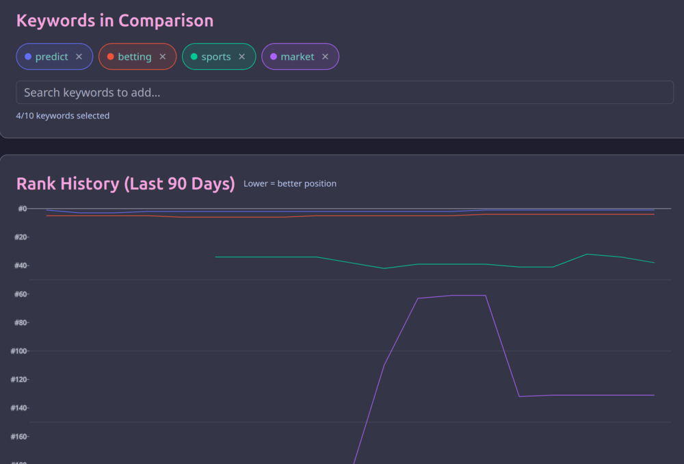
Task: Open the search keywords dropdown field
Action: click(x=345, y=92)
